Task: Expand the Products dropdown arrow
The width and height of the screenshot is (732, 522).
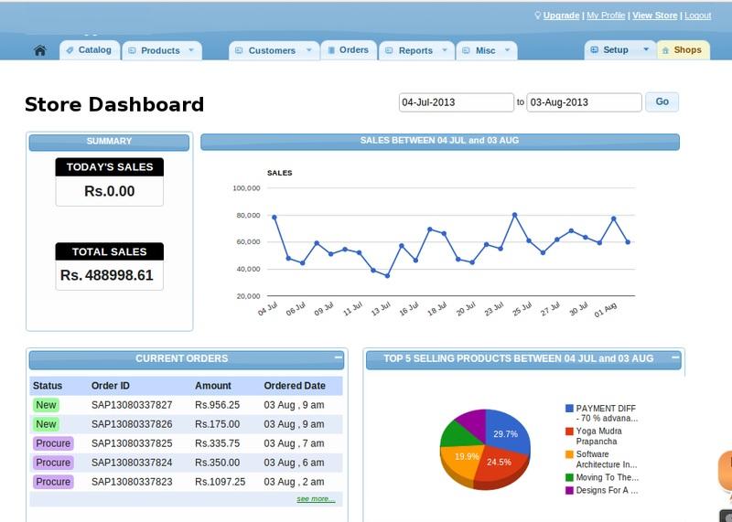Action: click(x=191, y=50)
